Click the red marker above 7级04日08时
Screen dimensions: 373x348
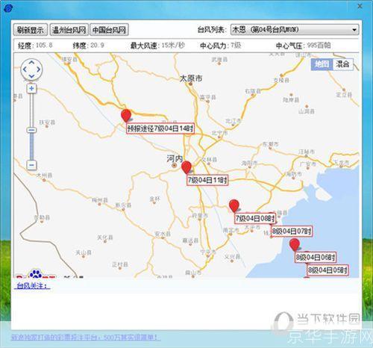234,205
